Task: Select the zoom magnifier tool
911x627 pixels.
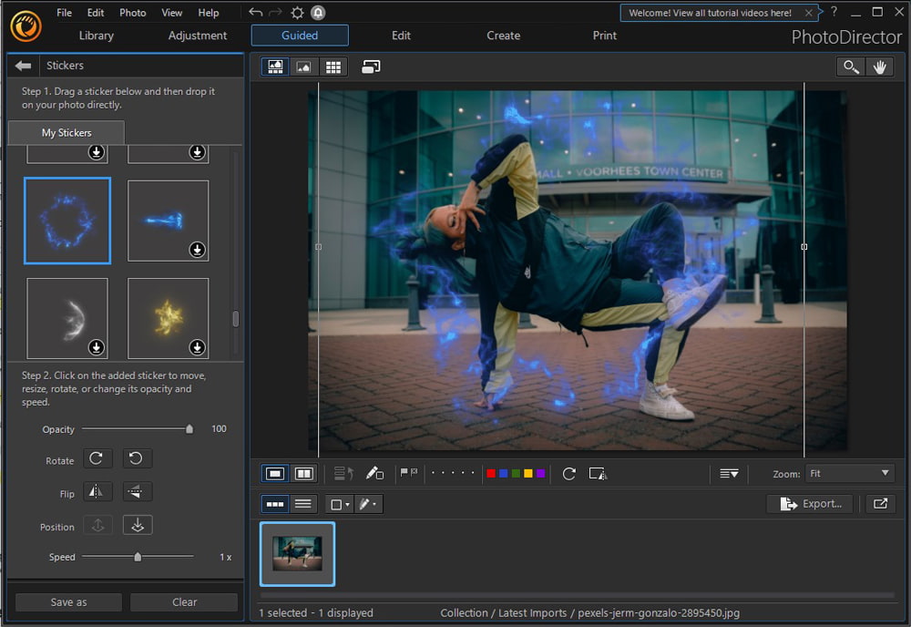Action: point(850,66)
